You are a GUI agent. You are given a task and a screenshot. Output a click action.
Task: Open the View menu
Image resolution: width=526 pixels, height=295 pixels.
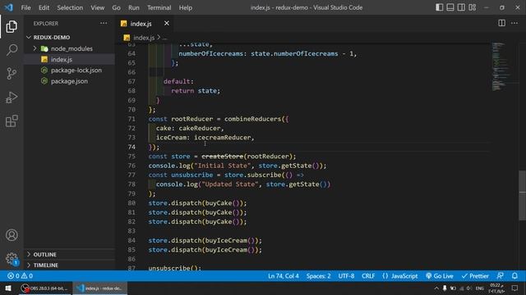pos(97,7)
